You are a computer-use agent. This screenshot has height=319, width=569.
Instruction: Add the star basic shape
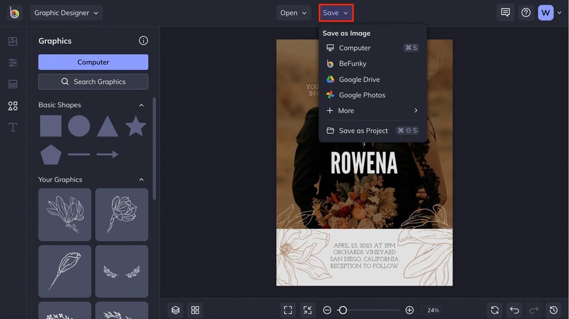[136, 126]
